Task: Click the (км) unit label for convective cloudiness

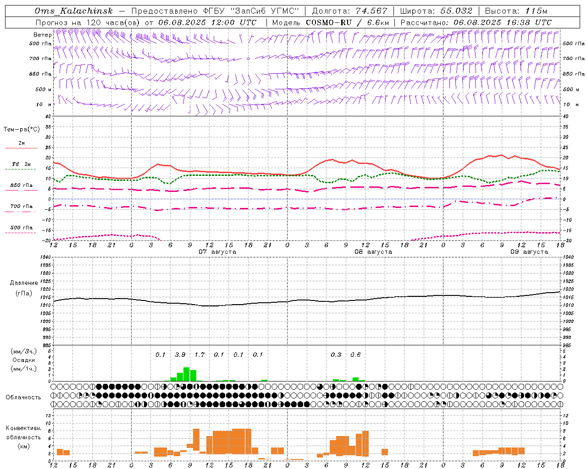Action: pos(24,446)
